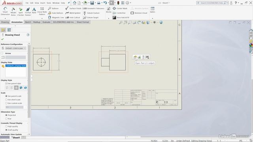Open the custom scale value dropdown
253x142 pixels.
(x=25, y=107)
